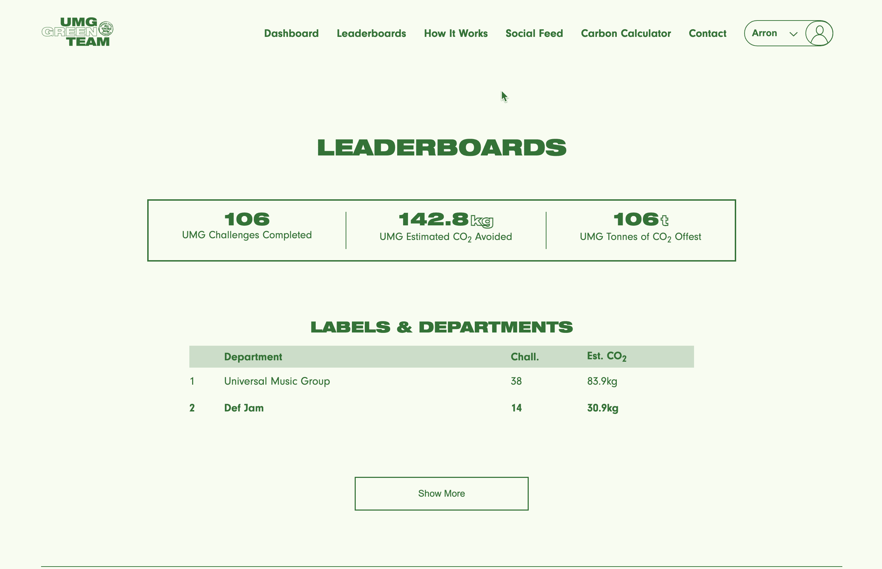Viewport: 882px width, 569px height.
Task: Click the LEADERBOARDS page heading
Action: coord(441,148)
